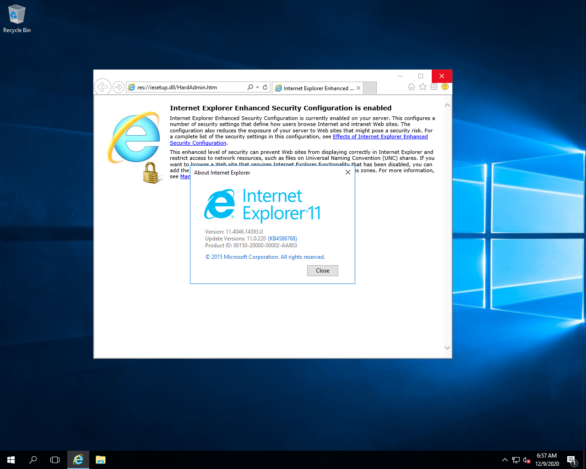Click the Product ID text line

tap(251, 245)
